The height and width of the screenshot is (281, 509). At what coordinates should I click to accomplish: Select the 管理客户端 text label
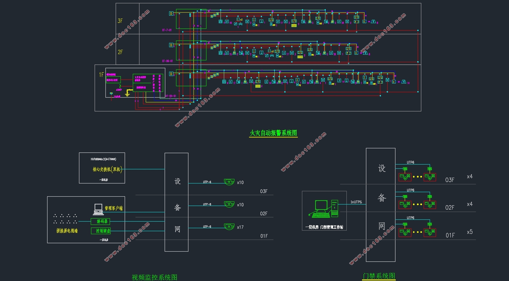114,208
